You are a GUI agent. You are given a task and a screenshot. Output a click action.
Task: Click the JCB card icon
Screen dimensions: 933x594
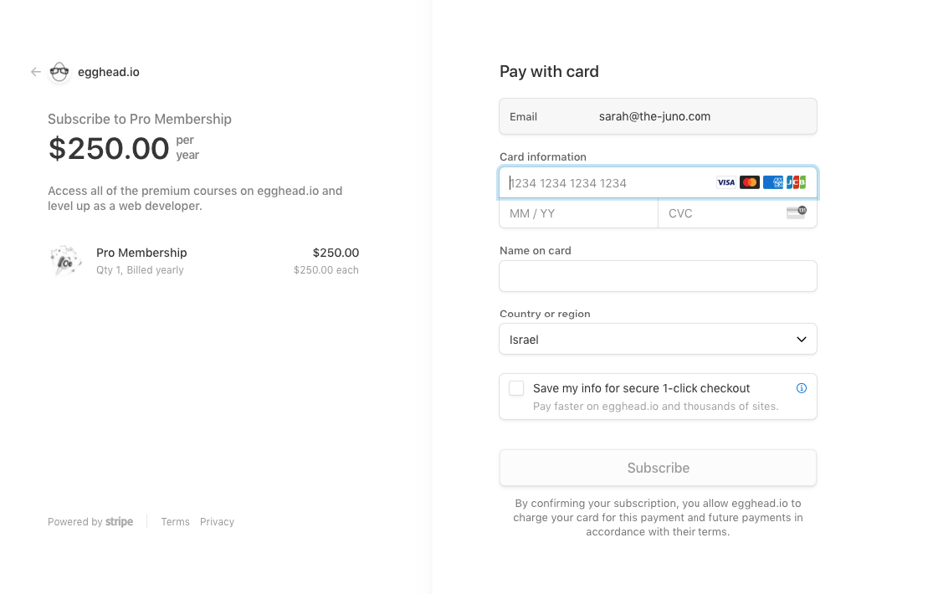796,182
